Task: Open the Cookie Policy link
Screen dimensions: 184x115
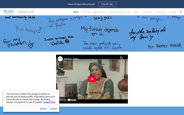Action: point(49,102)
